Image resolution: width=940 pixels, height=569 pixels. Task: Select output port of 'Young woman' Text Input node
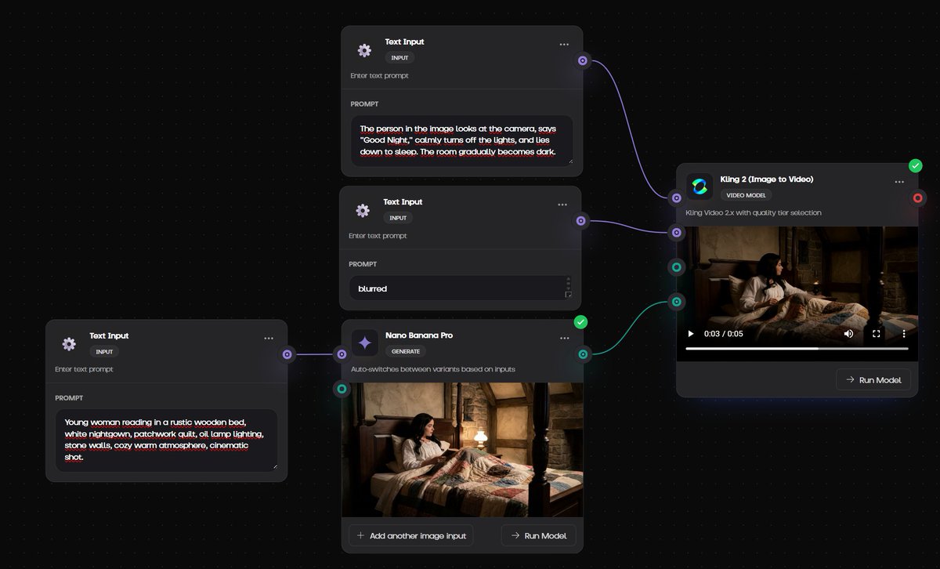[x=287, y=354]
